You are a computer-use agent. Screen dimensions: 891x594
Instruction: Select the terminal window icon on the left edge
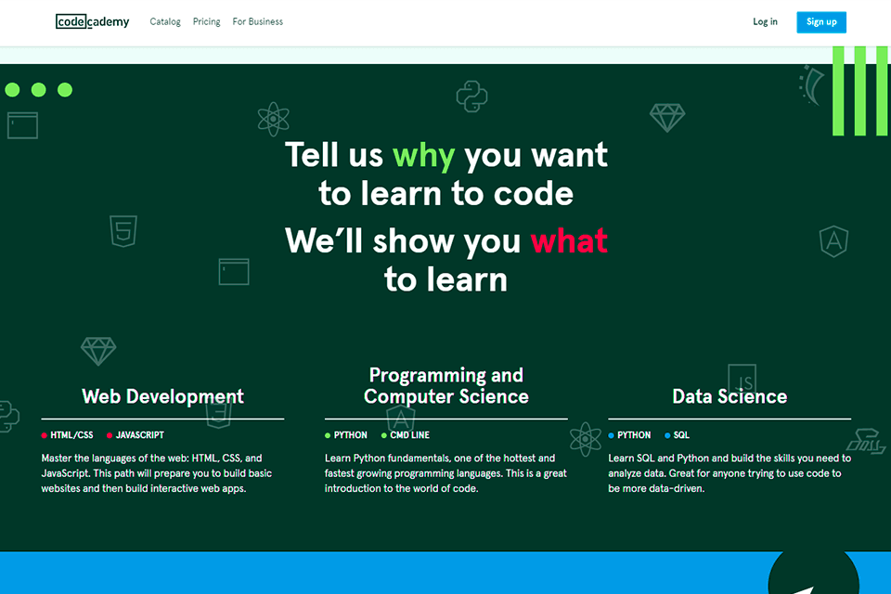[x=21, y=124]
